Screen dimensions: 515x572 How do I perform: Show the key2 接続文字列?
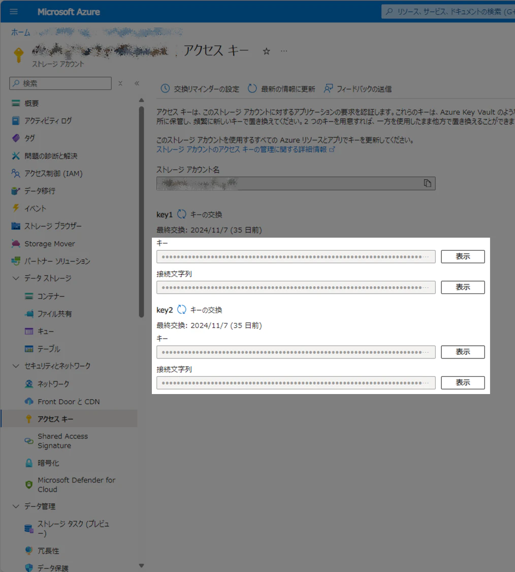(463, 383)
